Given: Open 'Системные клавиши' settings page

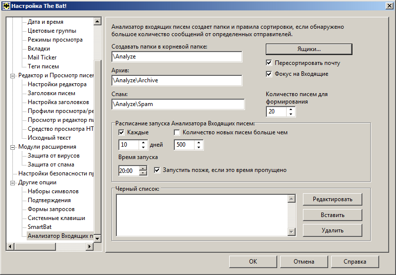Looking at the screenshot, I should click(x=56, y=218).
